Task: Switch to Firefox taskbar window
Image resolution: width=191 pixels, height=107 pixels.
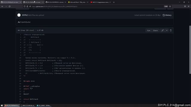Action: [12, 106]
